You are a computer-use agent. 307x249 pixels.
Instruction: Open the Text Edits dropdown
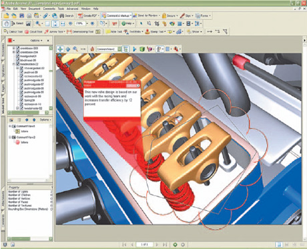[x=133, y=32]
